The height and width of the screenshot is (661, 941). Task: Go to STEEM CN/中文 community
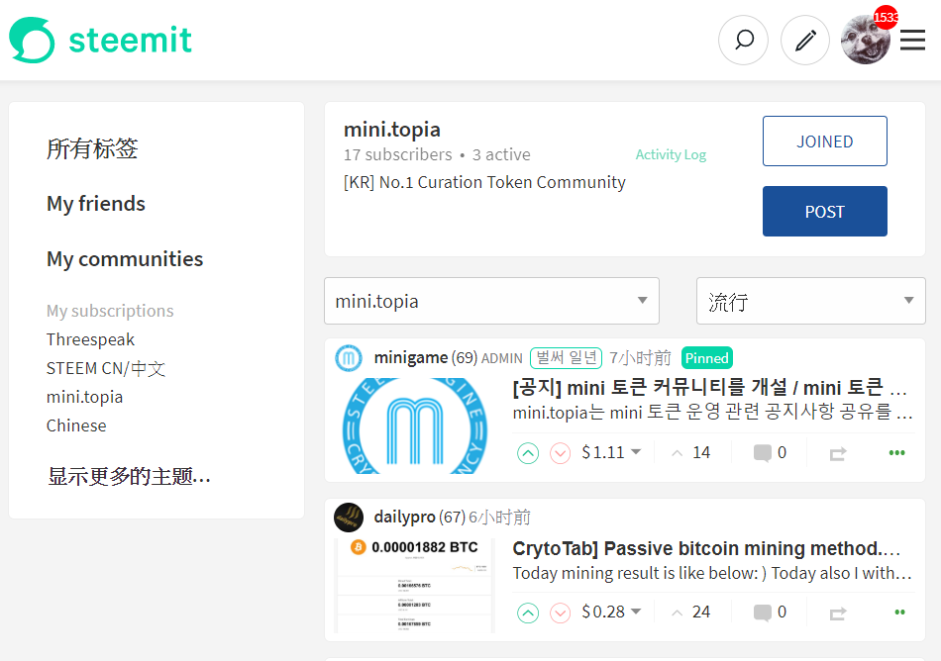(x=106, y=368)
